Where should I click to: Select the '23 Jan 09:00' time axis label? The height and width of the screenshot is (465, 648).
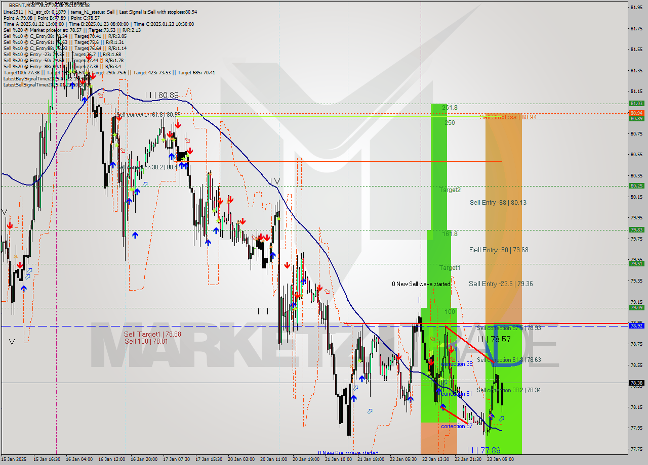pyautogui.click(x=501, y=459)
